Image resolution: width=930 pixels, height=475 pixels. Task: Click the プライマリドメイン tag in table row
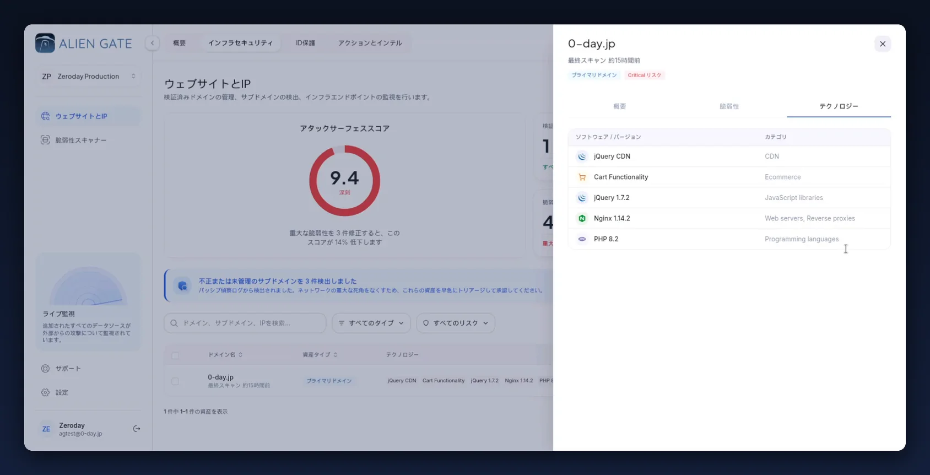[329, 381]
